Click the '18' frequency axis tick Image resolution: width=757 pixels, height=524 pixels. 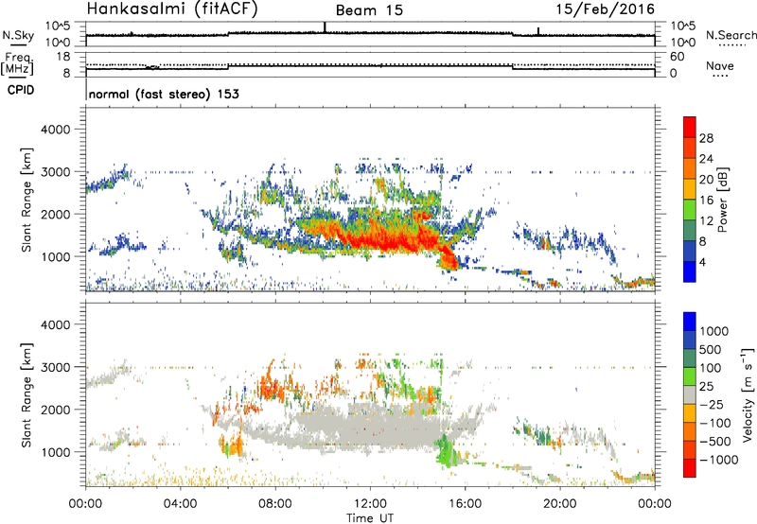point(63,57)
